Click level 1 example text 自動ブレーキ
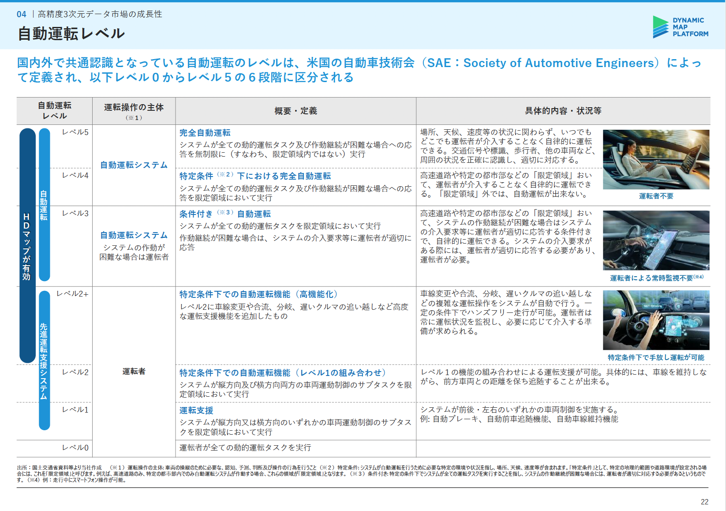 [519, 419]
